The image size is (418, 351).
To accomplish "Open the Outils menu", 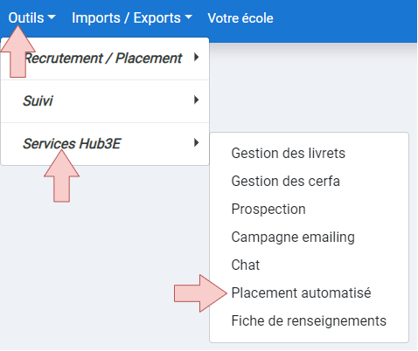I will (31, 18).
